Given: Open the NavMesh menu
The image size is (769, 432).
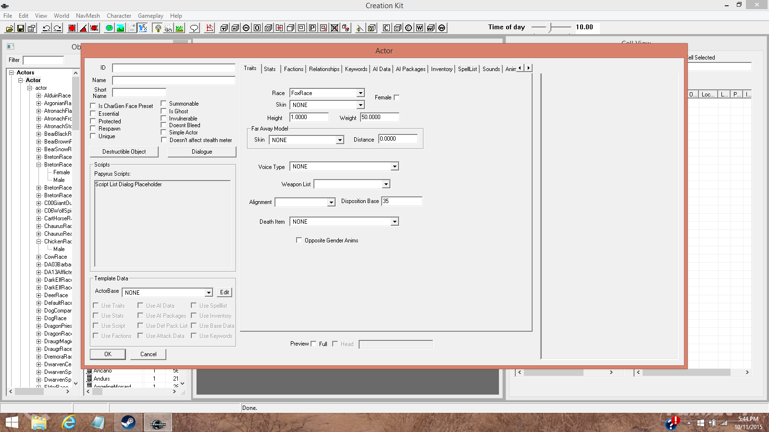Looking at the screenshot, I should click(x=88, y=16).
